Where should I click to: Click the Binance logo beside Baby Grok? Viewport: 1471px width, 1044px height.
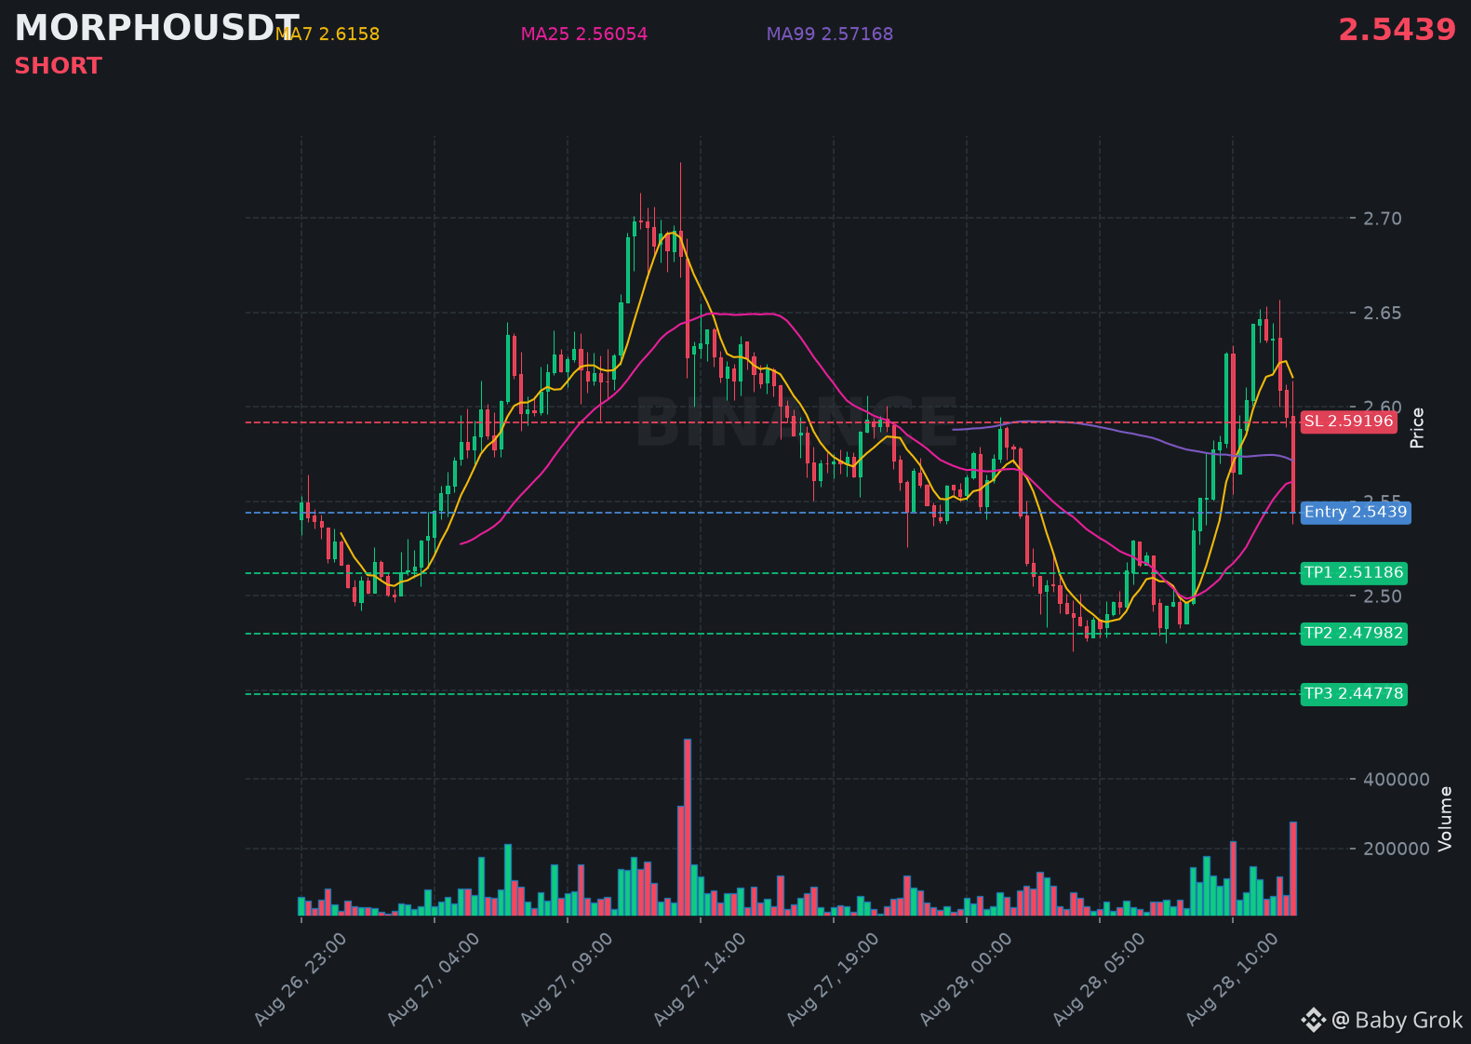pos(1313,1021)
